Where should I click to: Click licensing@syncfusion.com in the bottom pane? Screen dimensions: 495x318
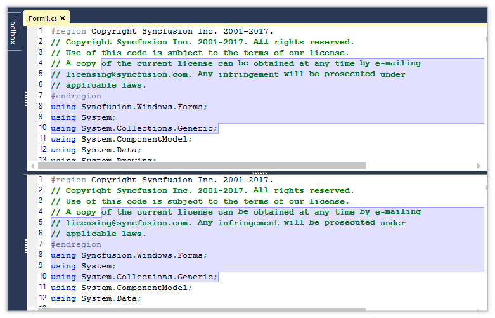pyautogui.click(x=127, y=223)
